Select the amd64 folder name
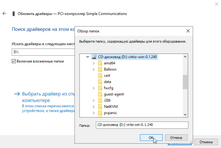The image size is (221, 148). (x=109, y=63)
